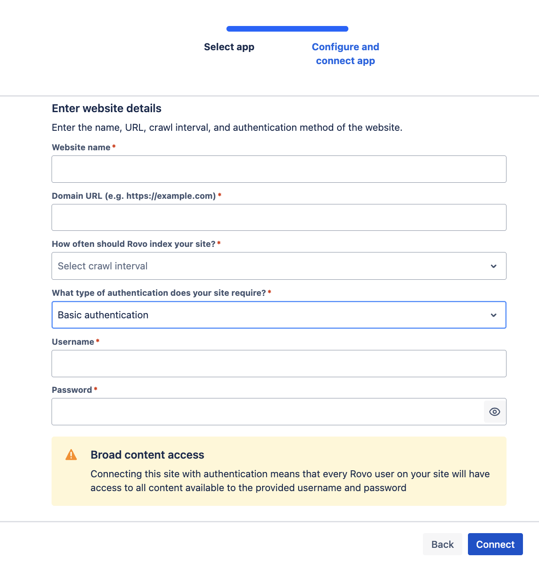Screen dimensions: 539x563
Task: Click the Broad content access heading
Action: click(147, 455)
